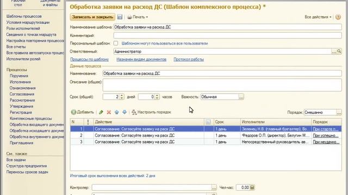
Task: Open Согласования under Процессы
Action: [22, 94]
